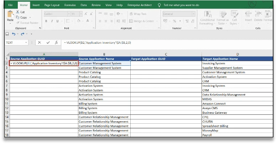Image resolution: width=277 pixels, height=145 pixels.
Task: Open the General number format dropdown
Action: pyautogui.click(x=194, y=14)
